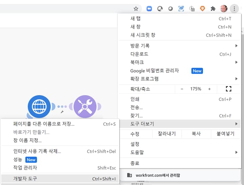Open 새 시크릿 창 incognito window
The height and width of the screenshot is (185, 244).
point(180,35)
